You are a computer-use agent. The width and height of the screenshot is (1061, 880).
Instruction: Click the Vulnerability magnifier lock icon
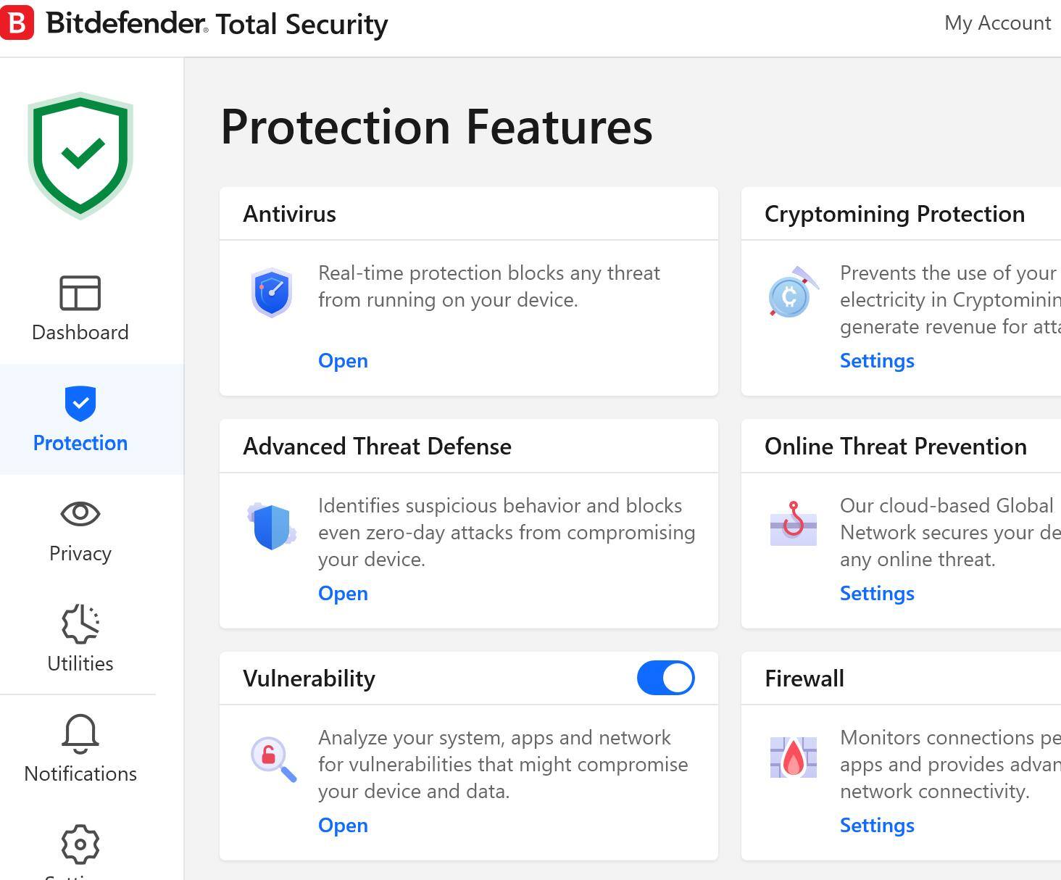[x=273, y=758]
